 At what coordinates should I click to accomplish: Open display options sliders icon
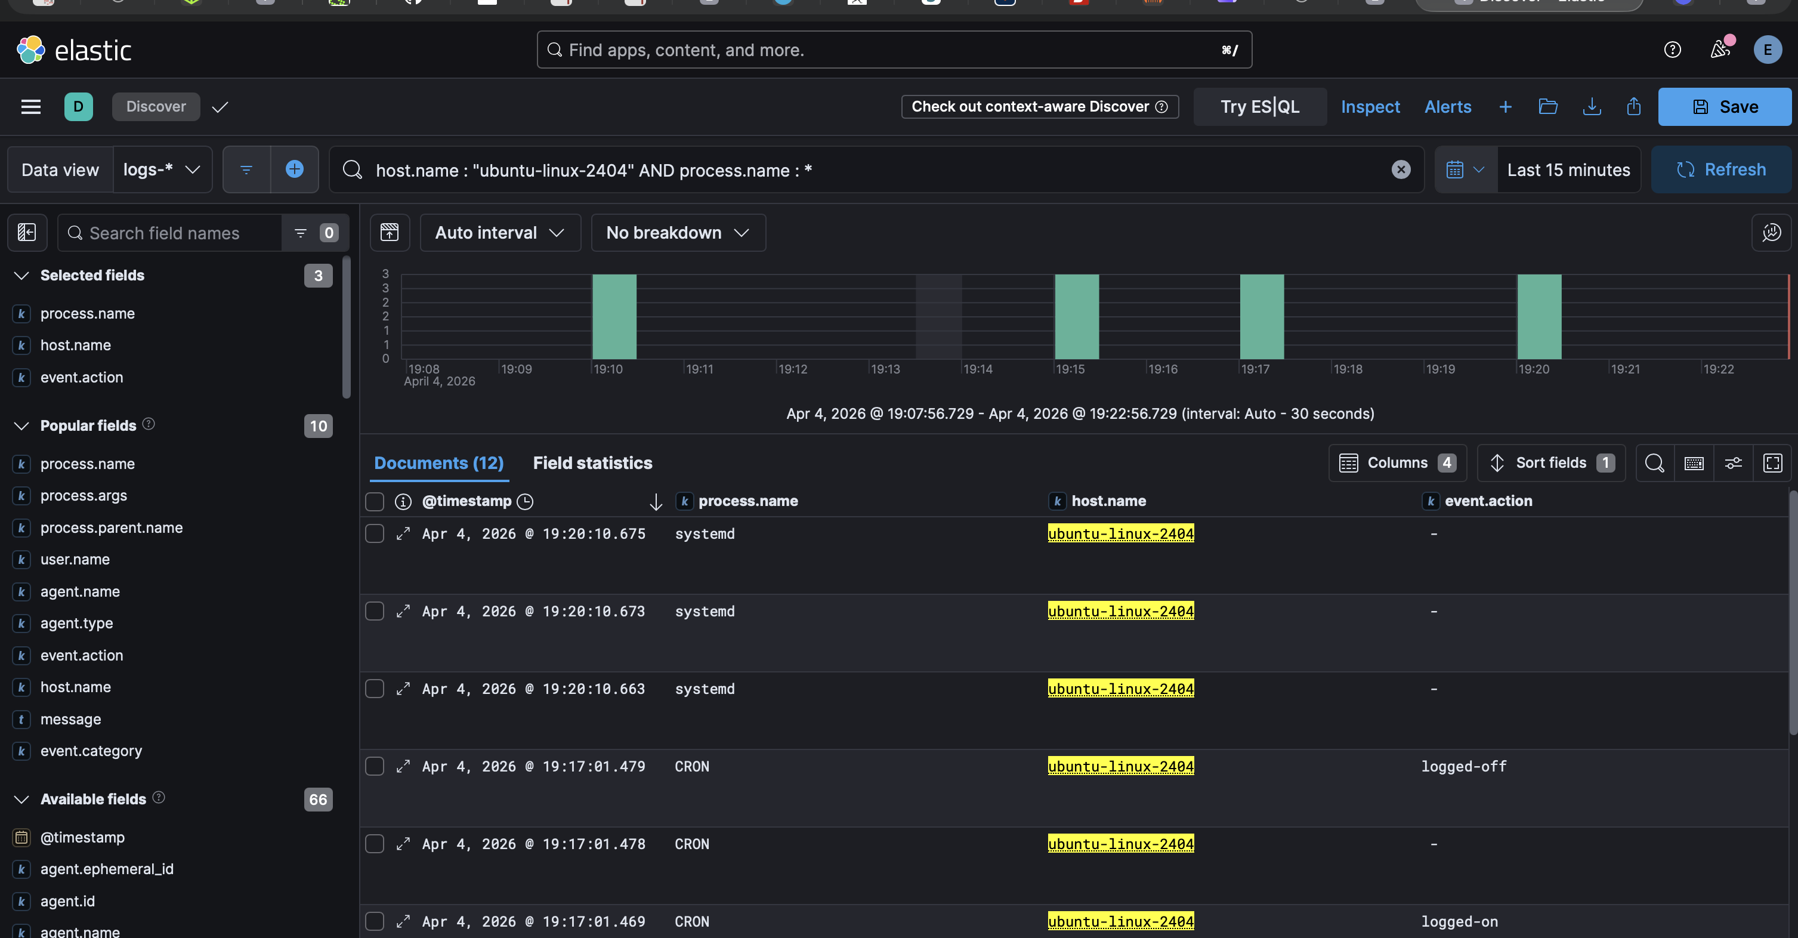[1733, 462]
